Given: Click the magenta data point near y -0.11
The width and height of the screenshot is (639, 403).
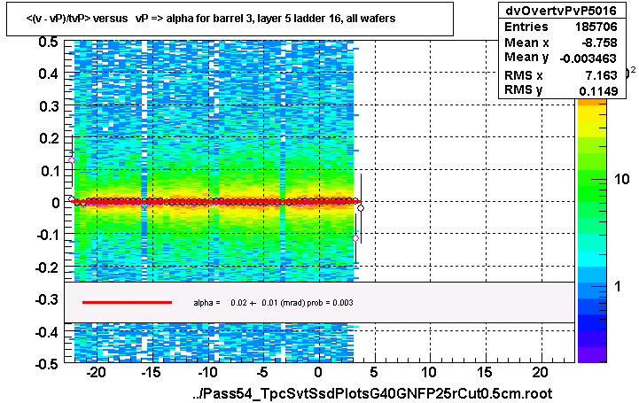Looking at the screenshot, I should pyautogui.click(x=355, y=238).
